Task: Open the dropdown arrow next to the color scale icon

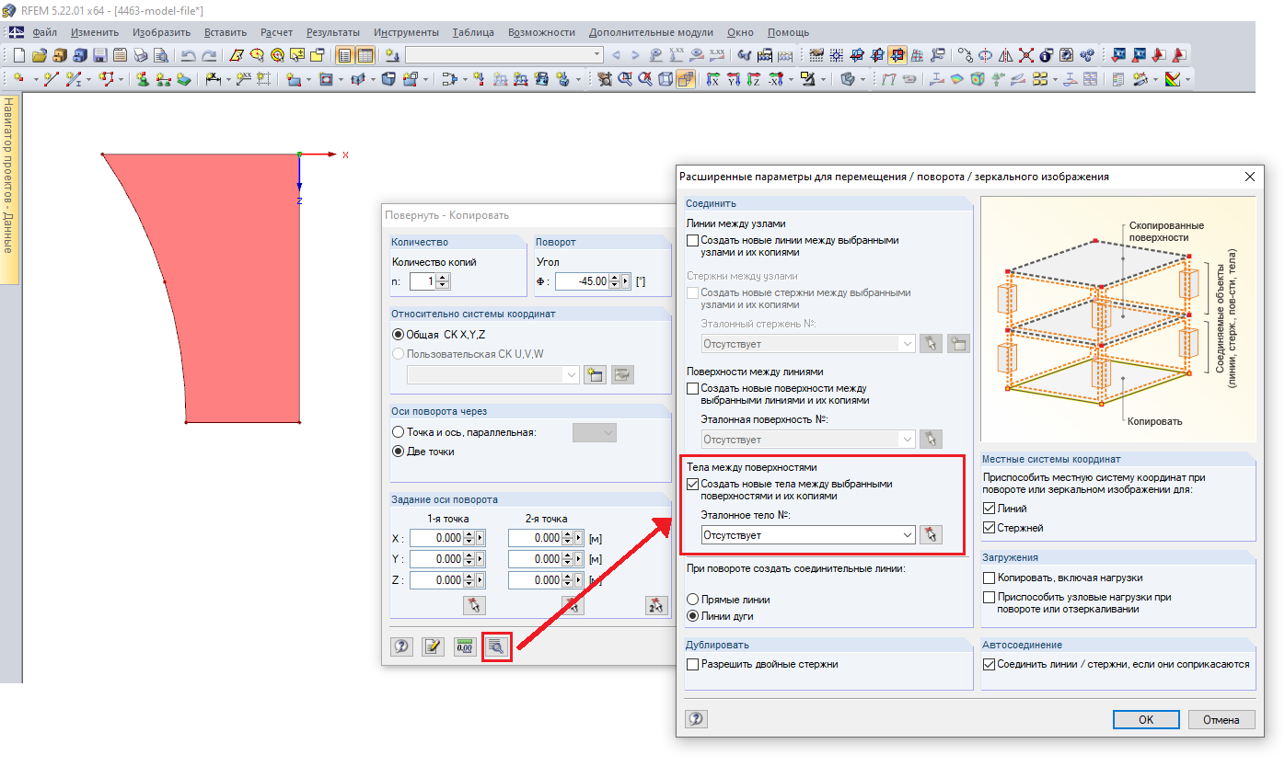Action: [1187, 80]
